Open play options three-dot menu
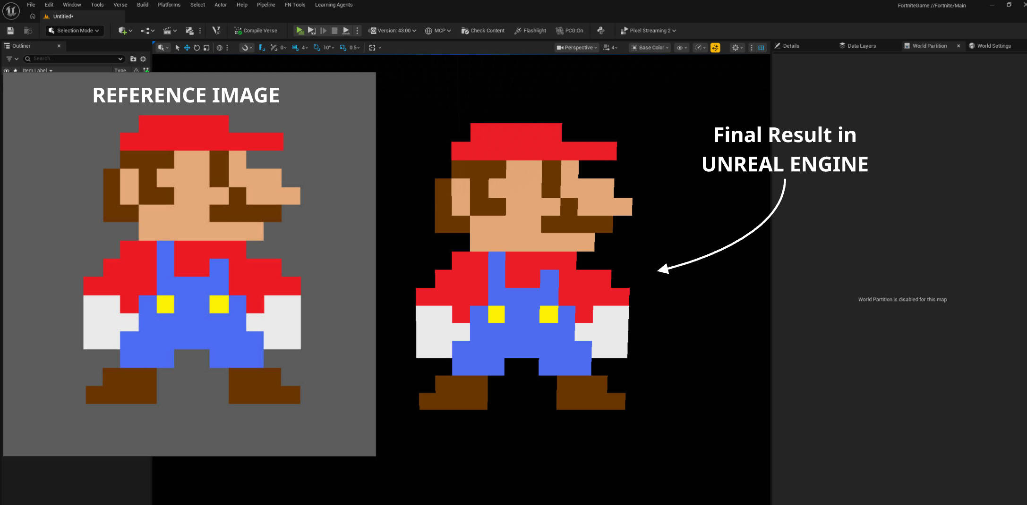1027x505 pixels. tap(357, 30)
